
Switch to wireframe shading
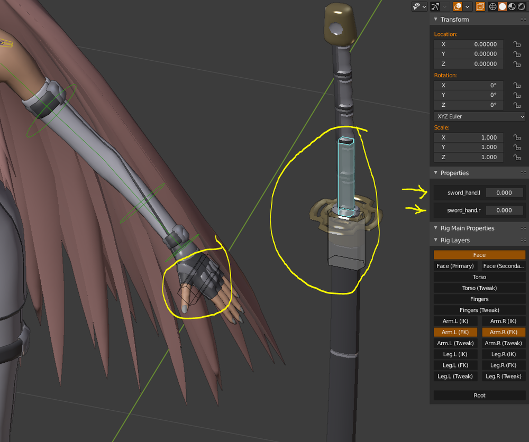[x=493, y=6]
